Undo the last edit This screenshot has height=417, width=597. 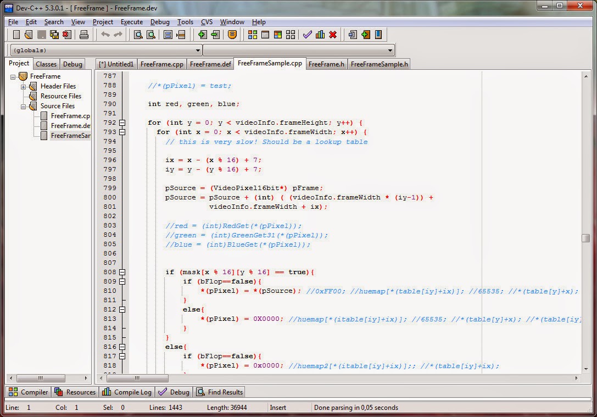tap(104, 34)
